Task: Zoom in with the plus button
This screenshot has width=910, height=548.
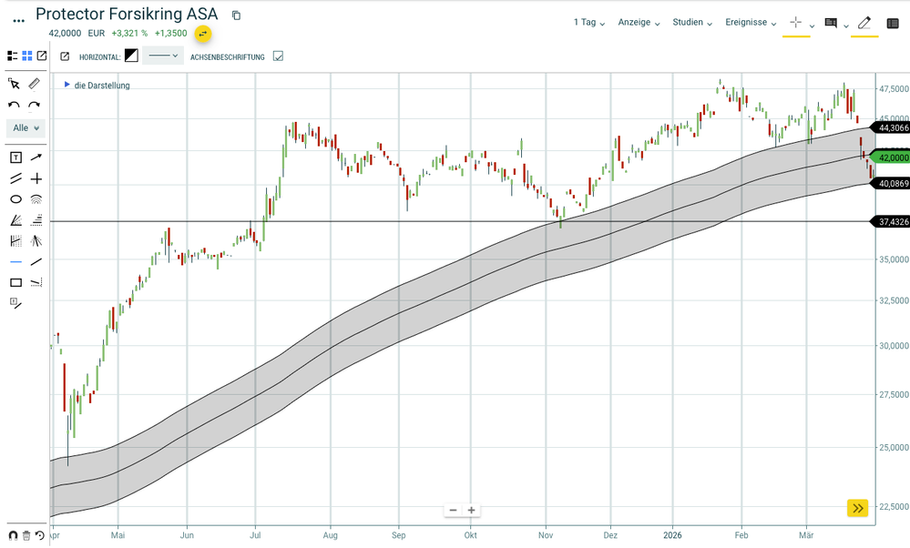Action: pos(472,511)
